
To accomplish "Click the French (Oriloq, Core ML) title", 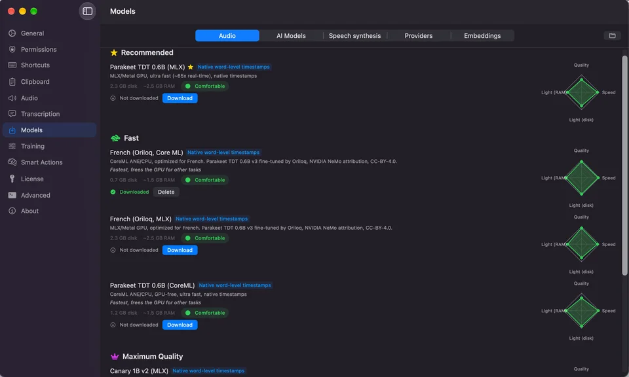I will (x=146, y=153).
